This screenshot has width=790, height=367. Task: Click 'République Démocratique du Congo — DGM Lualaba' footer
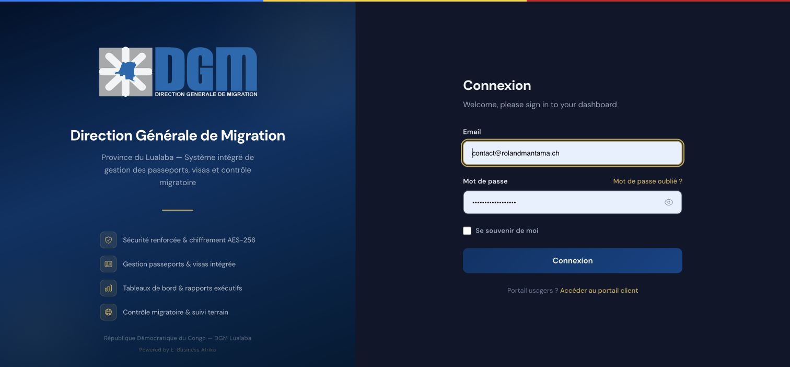tap(178, 338)
